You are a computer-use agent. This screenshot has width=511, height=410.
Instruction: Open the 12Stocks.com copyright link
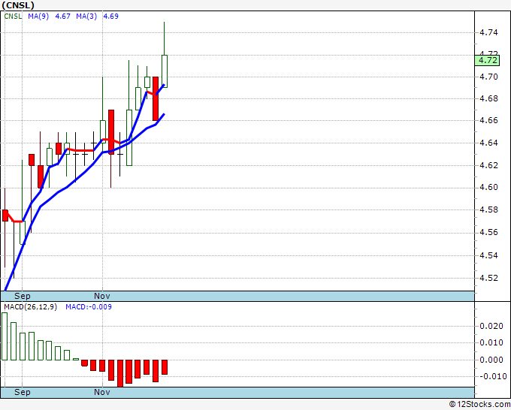click(x=479, y=405)
